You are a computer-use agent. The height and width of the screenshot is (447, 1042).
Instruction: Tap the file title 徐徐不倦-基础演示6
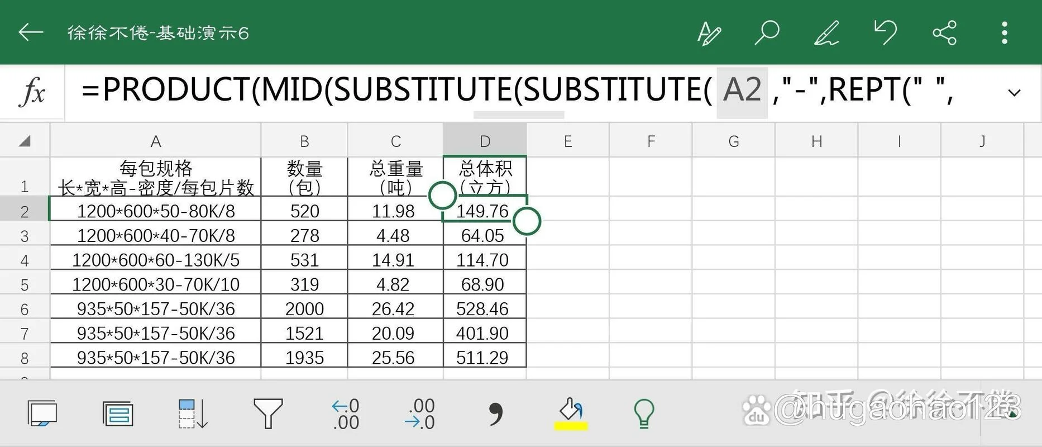[x=158, y=33]
